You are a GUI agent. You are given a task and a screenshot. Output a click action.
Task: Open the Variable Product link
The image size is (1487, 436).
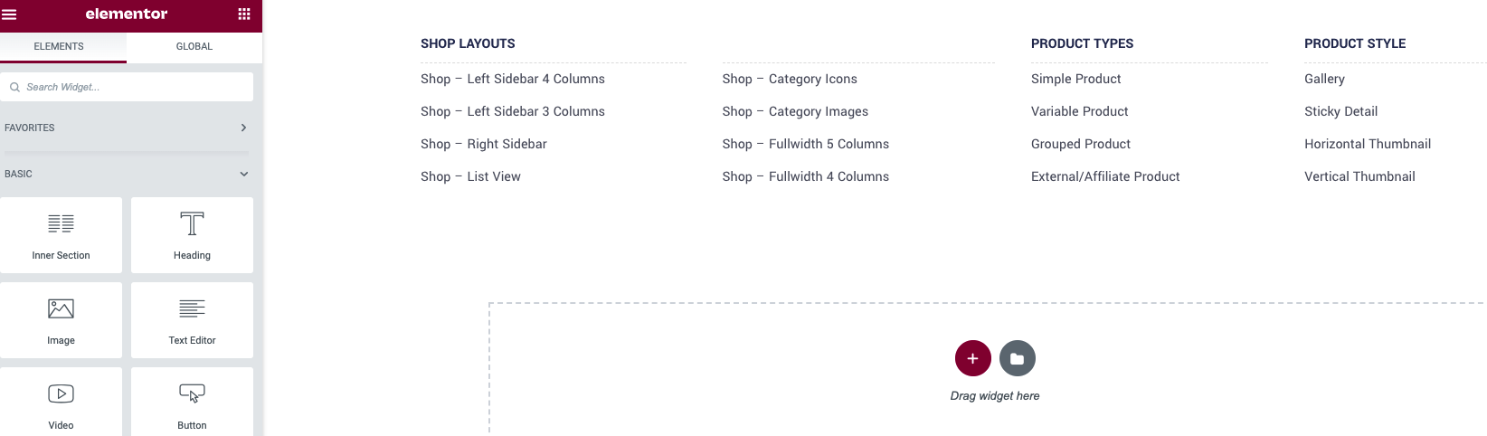coord(1080,111)
